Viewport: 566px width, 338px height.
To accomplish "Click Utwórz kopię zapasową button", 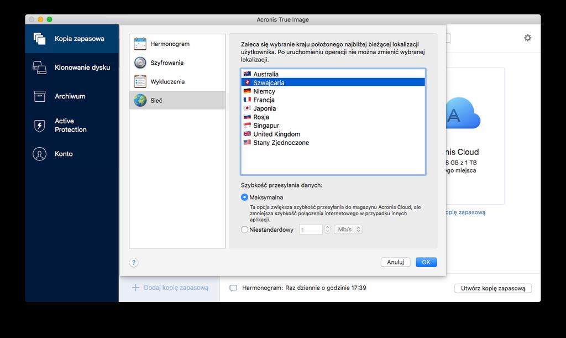I will pos(492,288).
